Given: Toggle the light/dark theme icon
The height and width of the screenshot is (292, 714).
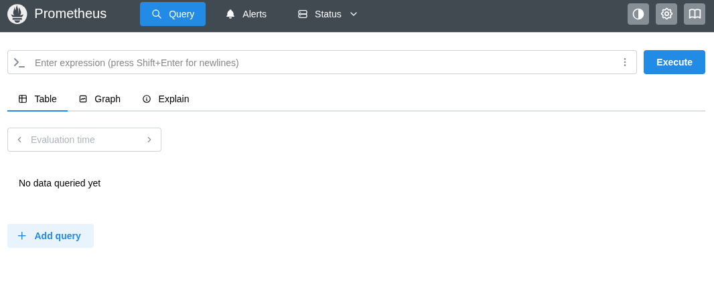Looking at the screenshot, I should 638,14.
